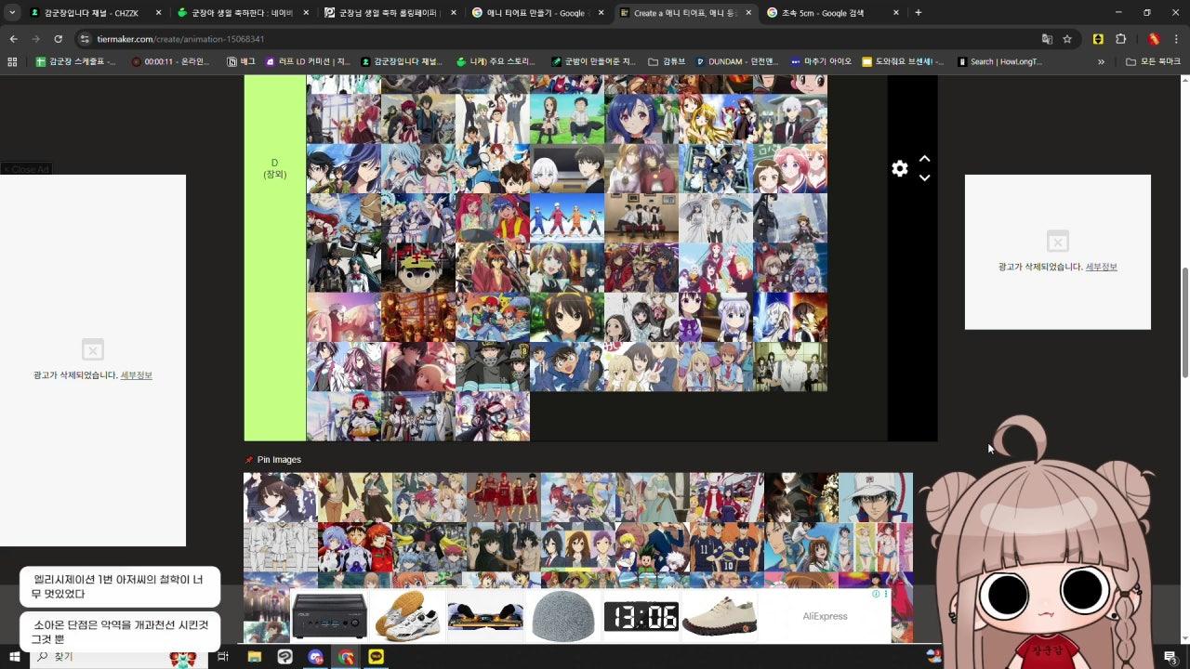Open the 'DUNDAM - 던전앤' bookmark
1190x669 pixels.
pos(738,61)
